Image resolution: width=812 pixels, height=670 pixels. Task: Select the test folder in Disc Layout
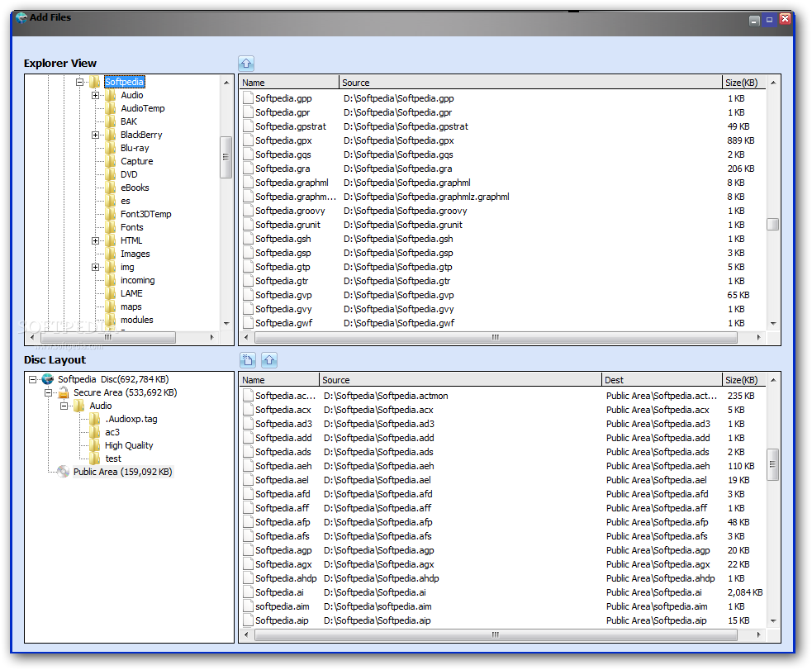[113, 459]
